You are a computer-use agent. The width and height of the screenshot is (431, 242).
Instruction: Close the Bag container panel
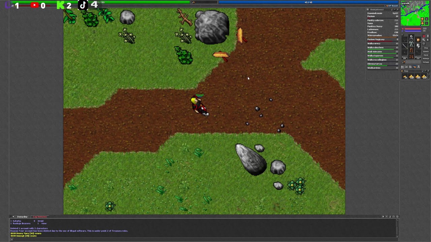coord(428,71)
